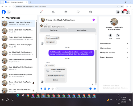Open the Menu grid icon
Viewport: 133px width, 106px height.
pos(118,12)
